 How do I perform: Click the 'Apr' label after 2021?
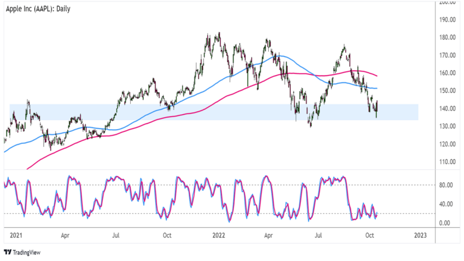point(65,235)
